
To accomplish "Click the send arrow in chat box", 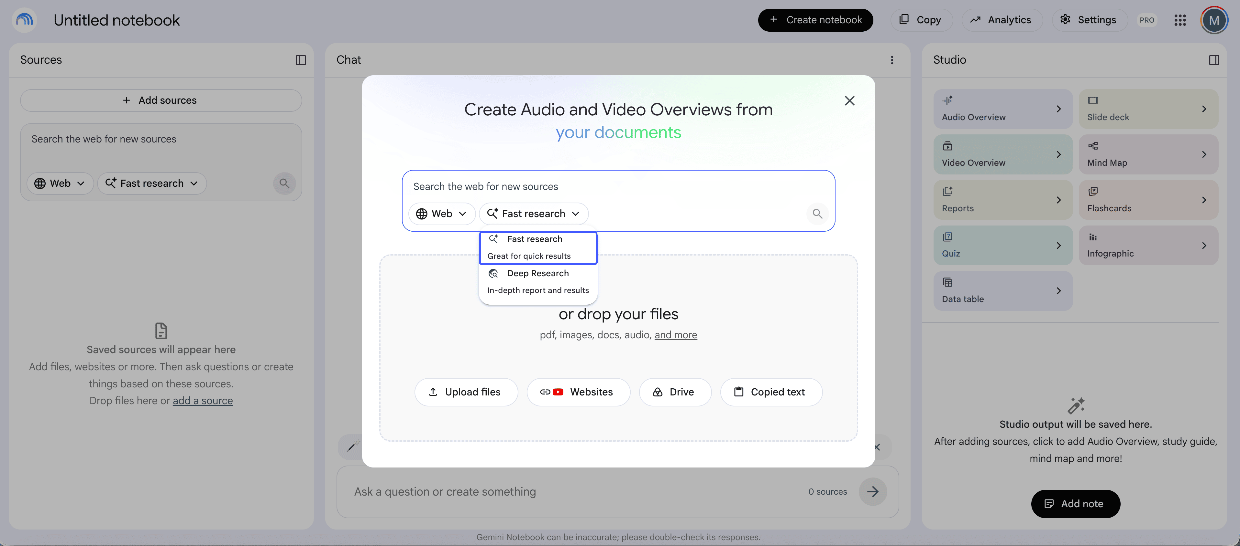I will (x=873, y=491).
